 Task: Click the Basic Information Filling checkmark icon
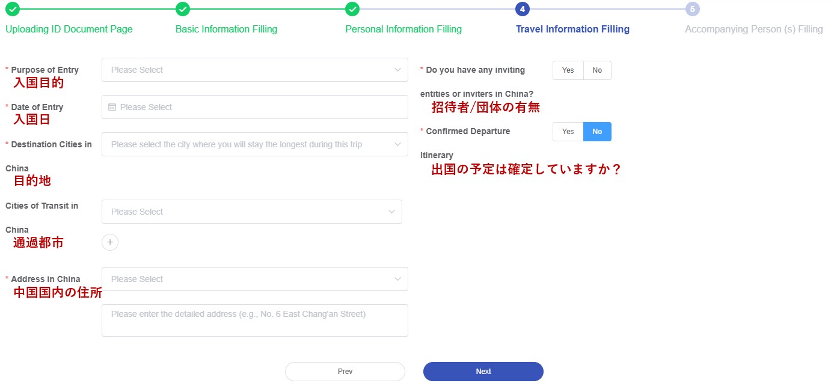tap(183, 9)
